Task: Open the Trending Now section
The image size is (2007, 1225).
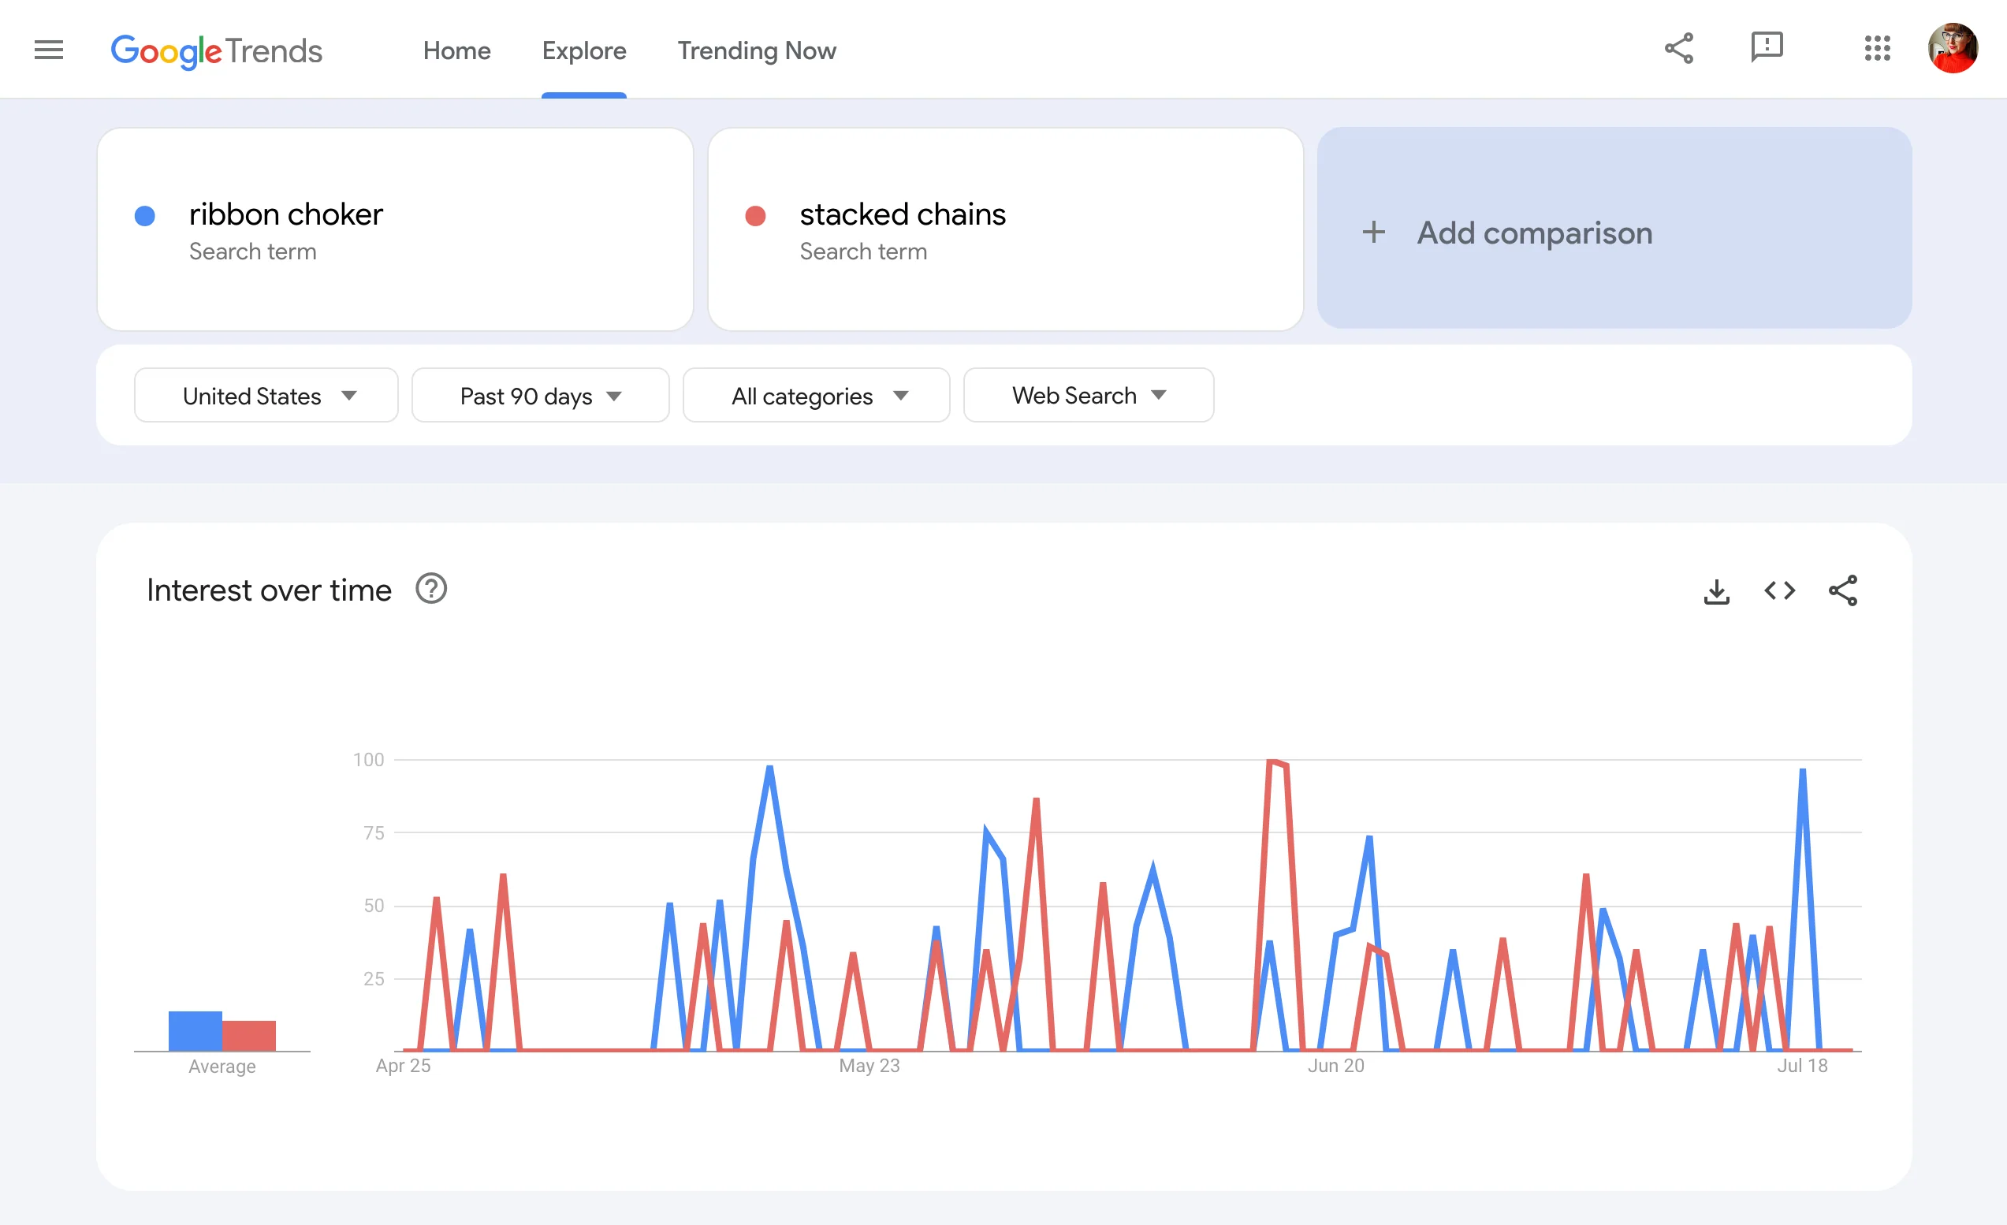Action: coord(756,50)
